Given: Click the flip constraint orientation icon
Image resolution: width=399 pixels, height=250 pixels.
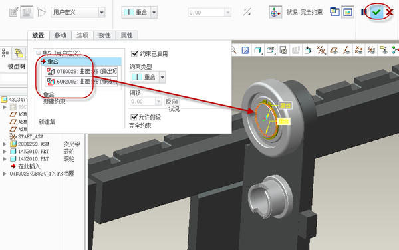Looking at the screenshot, I should point(247,12).
